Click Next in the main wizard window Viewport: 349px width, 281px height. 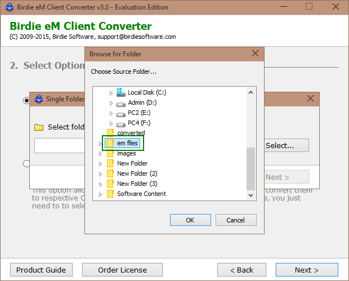point(307,270)
